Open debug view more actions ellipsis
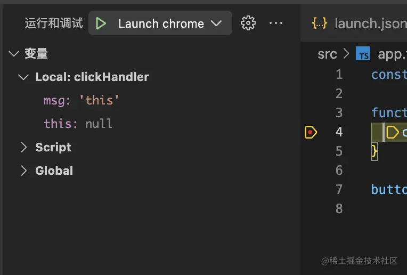The width and height of the screenshot is (407, 275). click(276, 23)
